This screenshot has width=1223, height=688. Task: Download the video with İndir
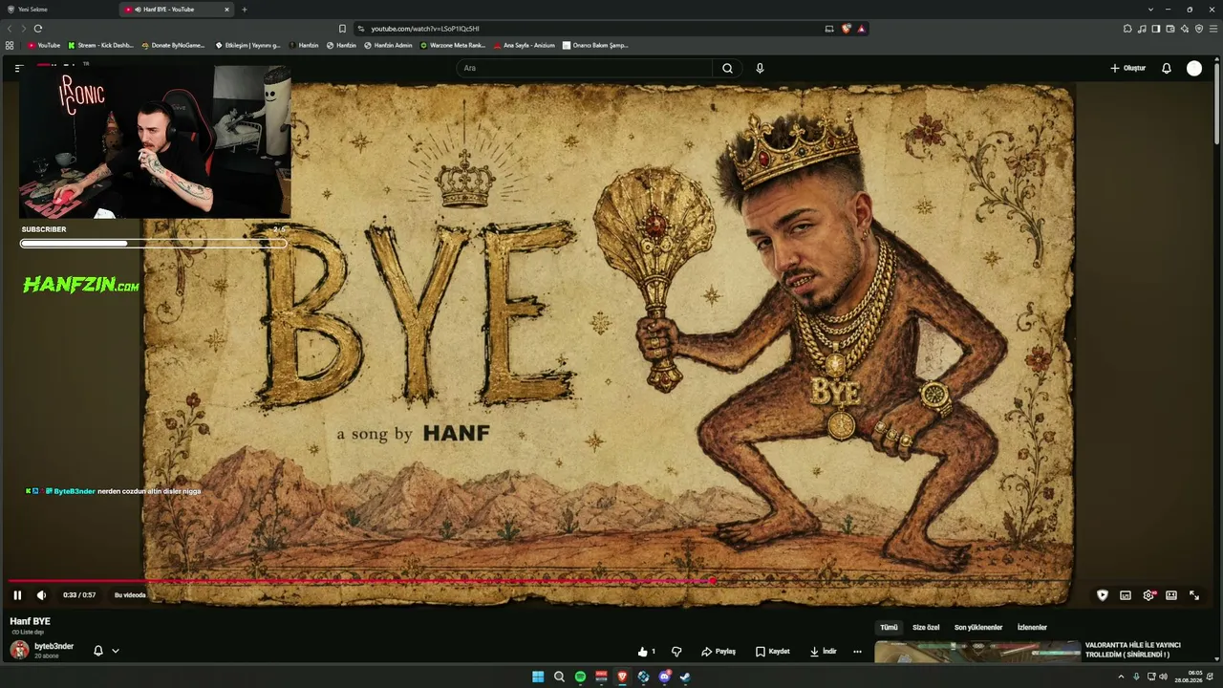coord(823,652)
